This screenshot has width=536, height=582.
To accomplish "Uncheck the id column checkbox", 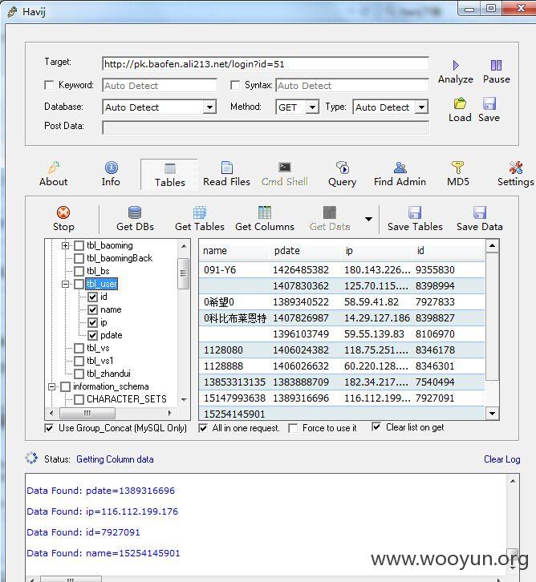I will 92,297.
